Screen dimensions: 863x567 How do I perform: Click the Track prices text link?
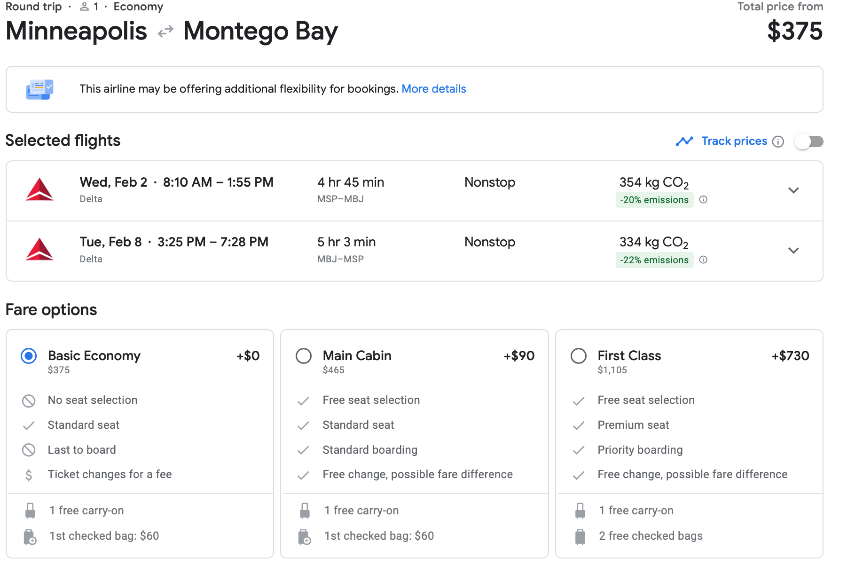click(734, 141)
